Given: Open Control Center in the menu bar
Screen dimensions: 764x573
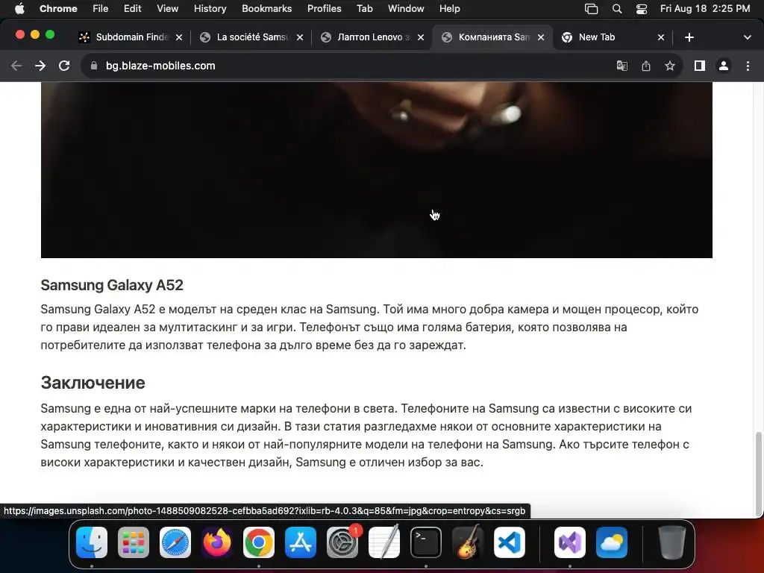Looking at the screenshot, I should click(642, 8).
